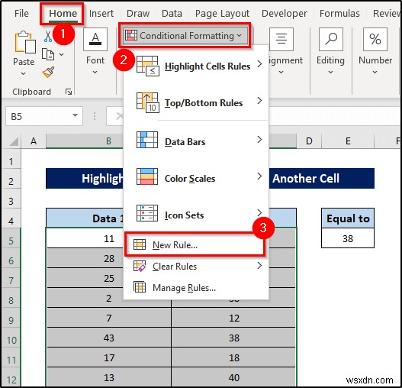Click the Equal to header cell
Image resolution: width=402 pixels, height=388 pixels.
(348, 218)
